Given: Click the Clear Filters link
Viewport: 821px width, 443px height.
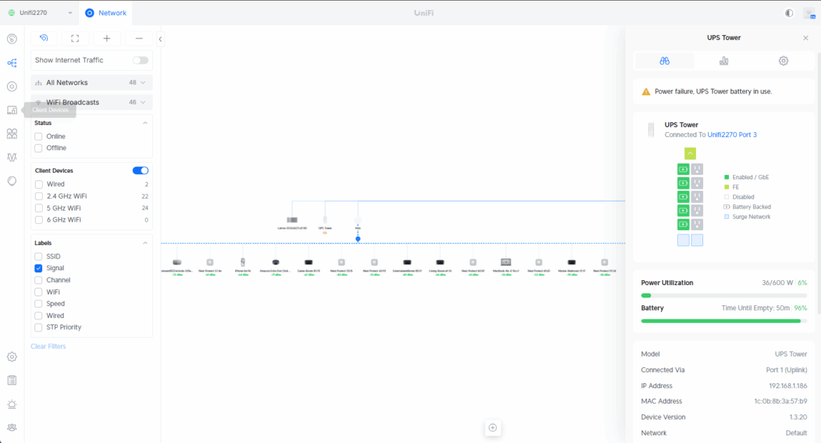Looking at the screenshot, I should point(48,346).
